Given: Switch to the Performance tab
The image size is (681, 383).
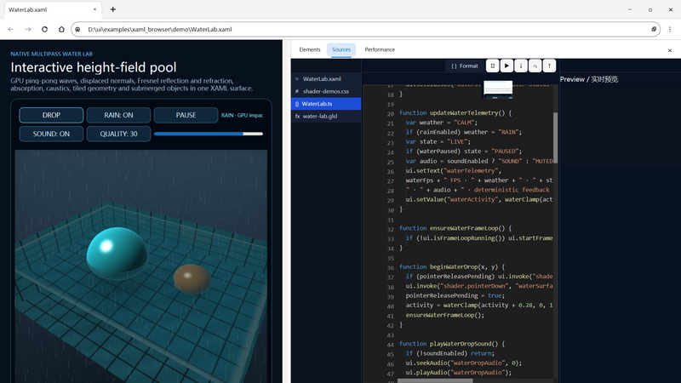Looking at the screenshot, I should click(380, 49).
